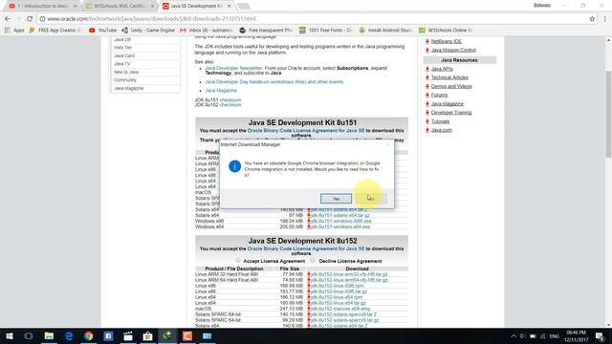The image size is (612, 344).
Task: Open Java DB in left sidebar
Action: click(122, 39)
